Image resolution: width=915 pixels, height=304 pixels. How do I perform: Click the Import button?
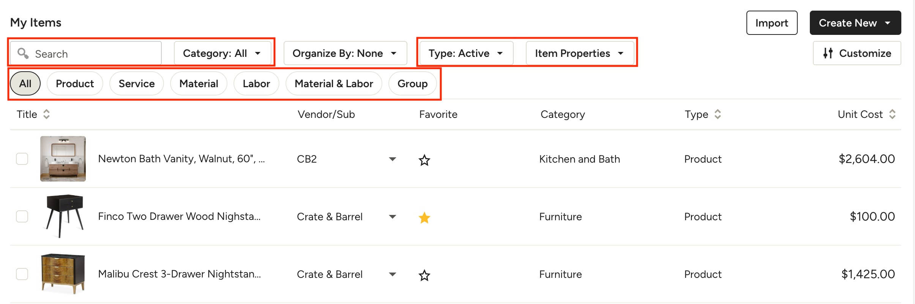click(x=771, y=23)
